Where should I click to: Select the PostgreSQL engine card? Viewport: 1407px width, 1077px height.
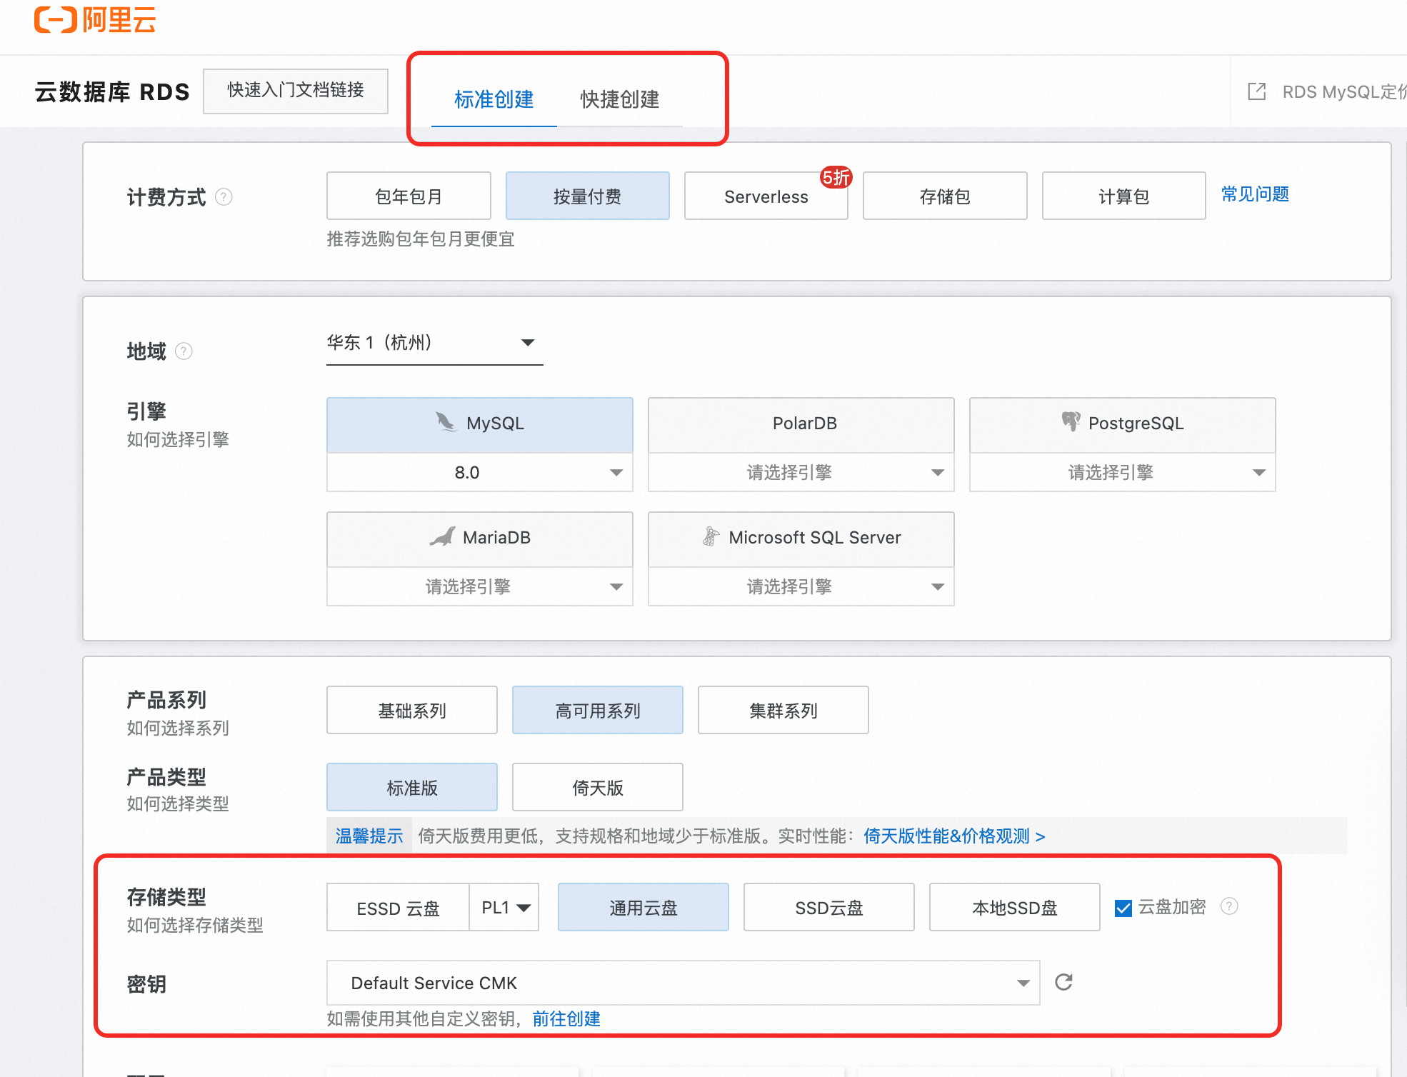point(1123,425)
